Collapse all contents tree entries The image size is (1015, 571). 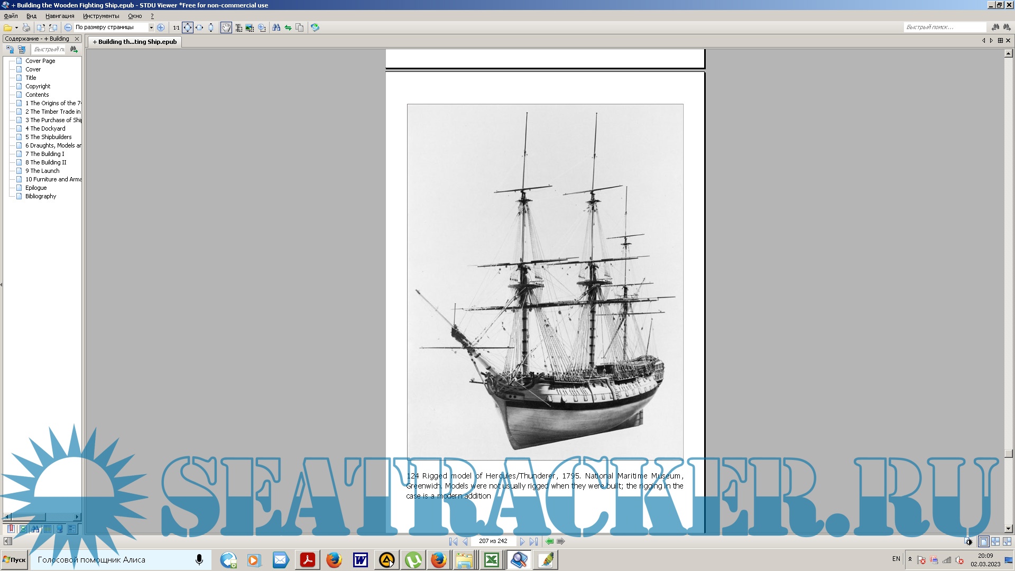[22, 49]
